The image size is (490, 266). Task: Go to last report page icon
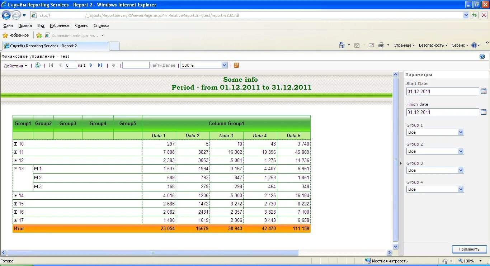click(x=100, y=65)
